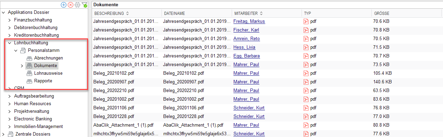This screenshot has width=443, height=137.
Task: Expand the Finanzbuchhaltung node
Action: (x=9, y=20)
